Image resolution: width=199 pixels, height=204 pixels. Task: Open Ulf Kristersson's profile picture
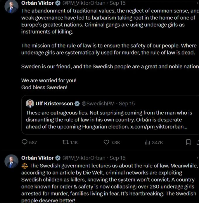point(30,104)
